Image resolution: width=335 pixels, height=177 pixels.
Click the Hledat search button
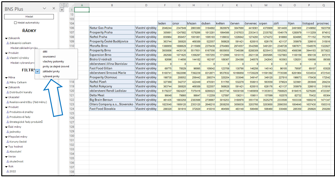[x=29, y=17]
